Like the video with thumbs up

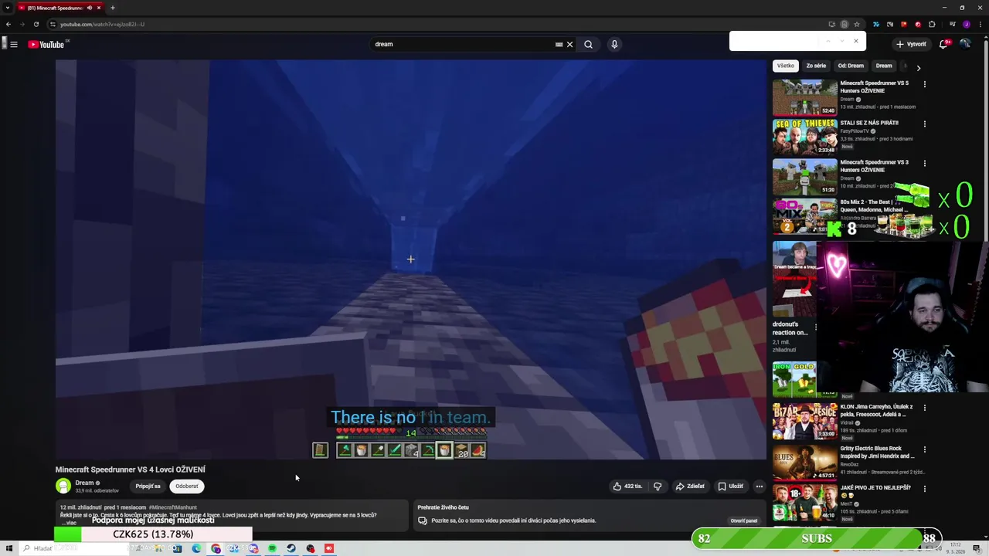click(x=627, y=486)
